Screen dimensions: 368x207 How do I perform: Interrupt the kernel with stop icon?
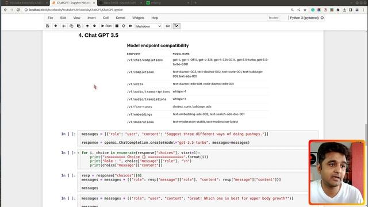(x=117, y=26)
